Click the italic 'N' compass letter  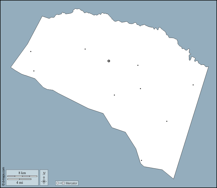pyautogui.click(x=44, y=173)
